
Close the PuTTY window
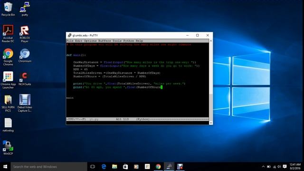[x=208, y=35]
